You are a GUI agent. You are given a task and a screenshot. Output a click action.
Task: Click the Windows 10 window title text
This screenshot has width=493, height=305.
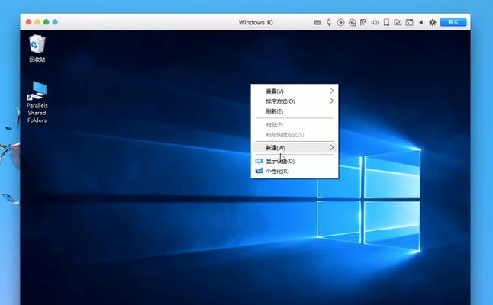click(256, 22)
